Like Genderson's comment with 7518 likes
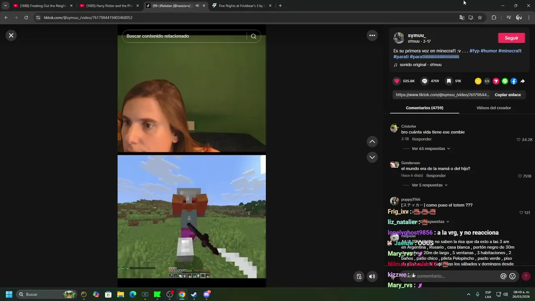 pyautogui.click(x=520, y=176)
